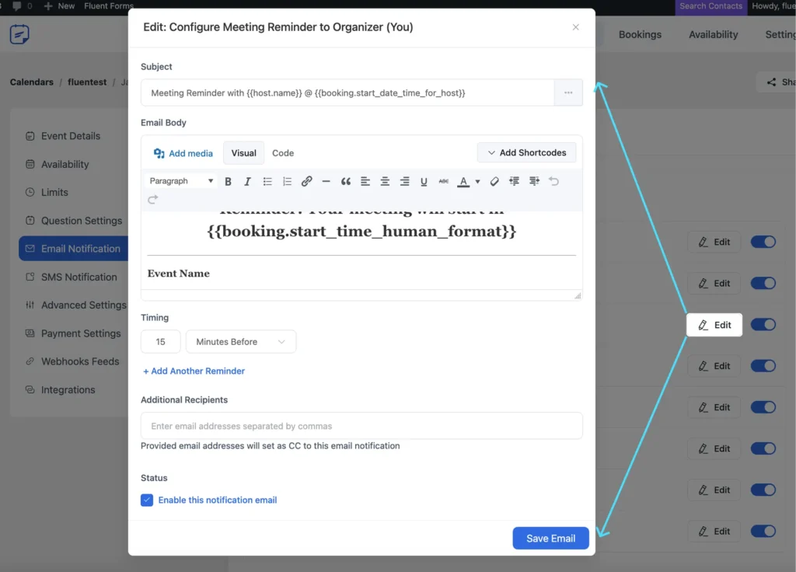The height and width of the screenshot is (572, 796).
Task: Open Event Details settings
Action: coord(71,136)
